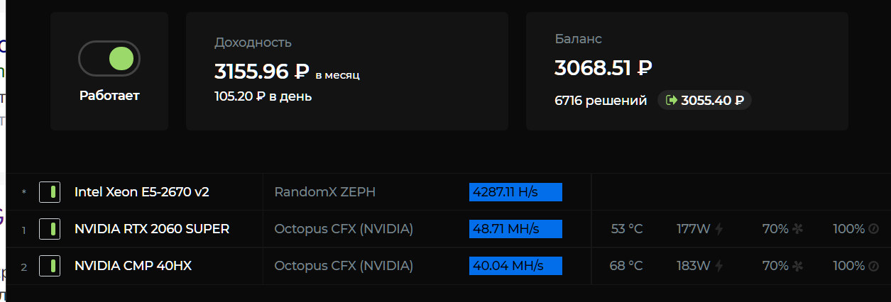Click Octopus CFX algorithm for CMP 40HX
Viewport: 891px width, 302px height.
pyautogui.click(x=344, y=266)
